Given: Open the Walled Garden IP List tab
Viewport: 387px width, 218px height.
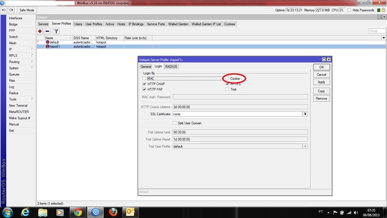Looking at the screenshot, I should (206, 24).
